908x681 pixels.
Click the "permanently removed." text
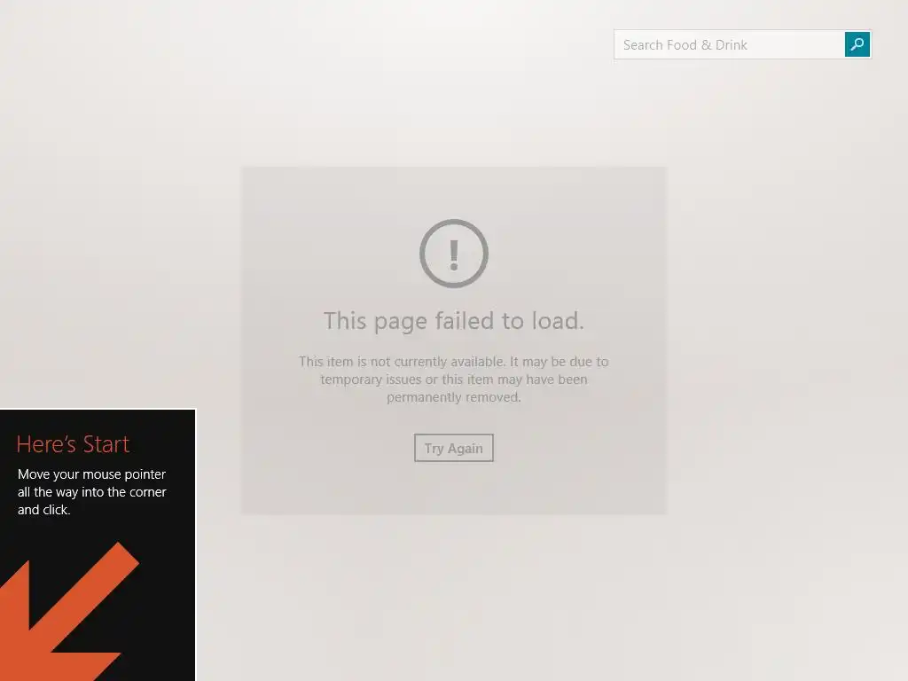tap(454, 397)
